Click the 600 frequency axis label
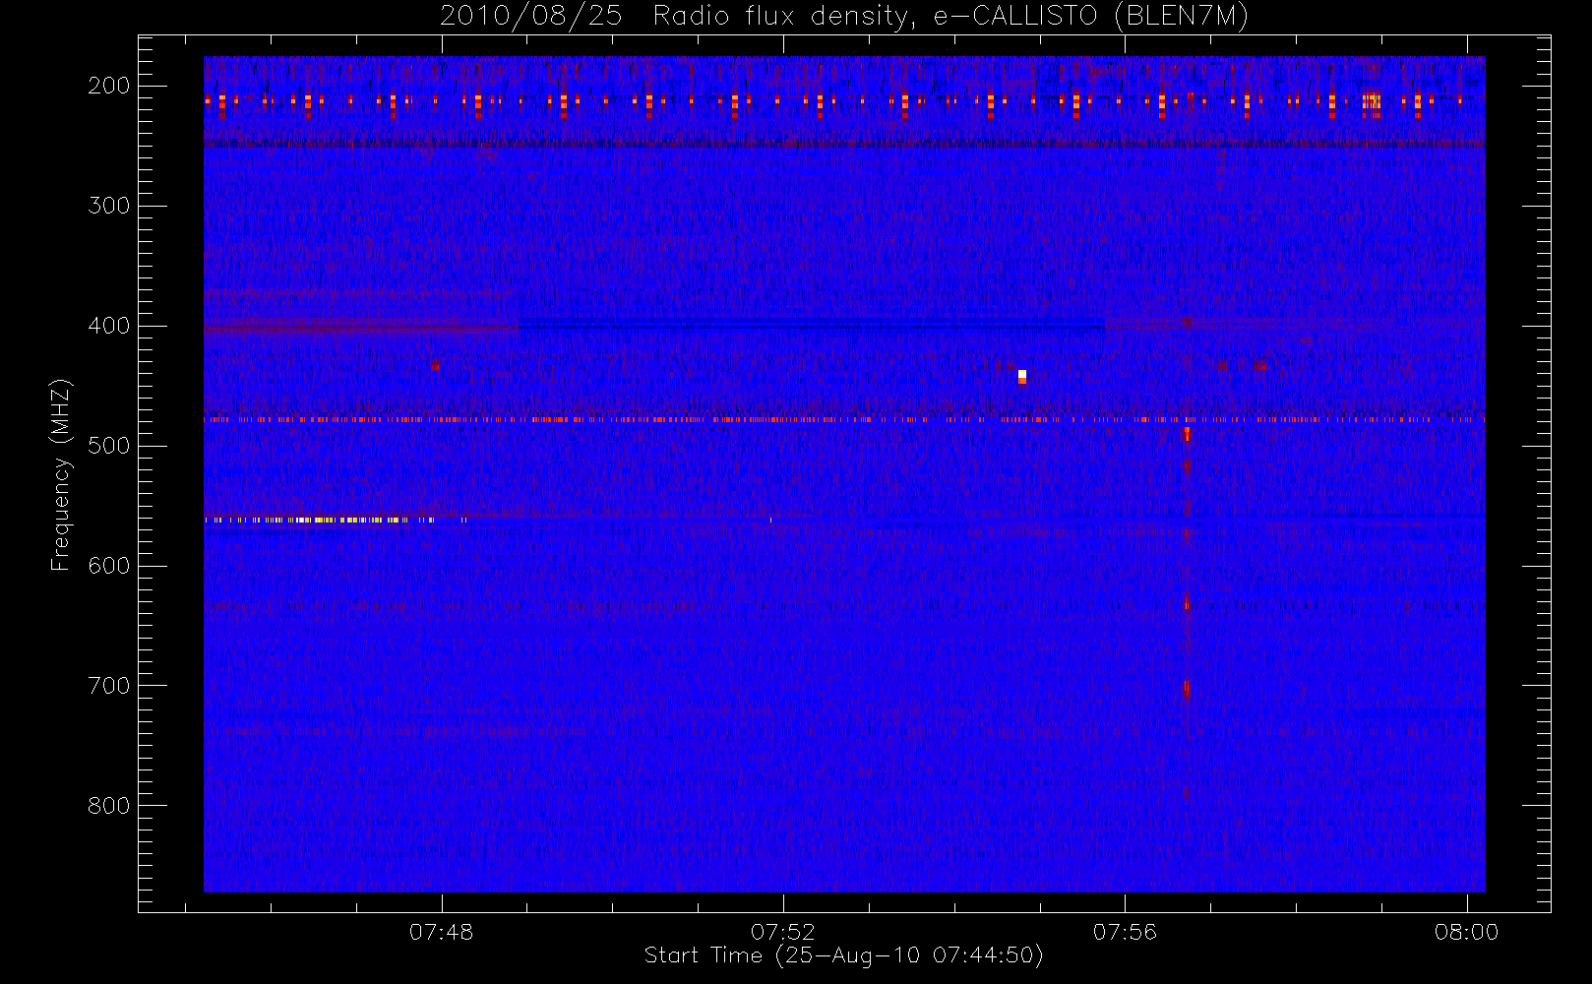The image size is (1592, 984). click(109, 566)
